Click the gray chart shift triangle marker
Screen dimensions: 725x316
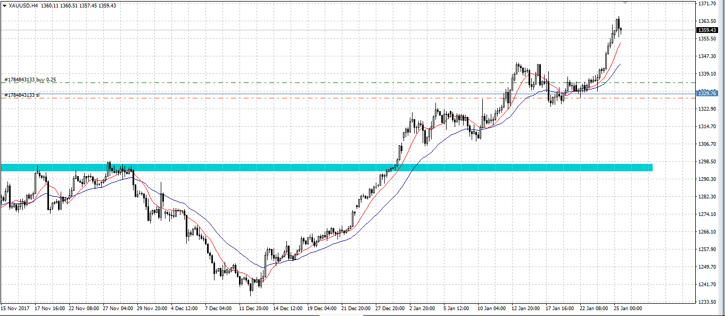pyautogui.click(x=626, y=3)
